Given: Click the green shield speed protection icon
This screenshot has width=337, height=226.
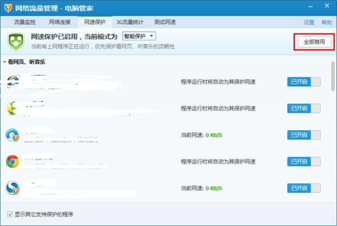Looking at the screenshot, I should point(16,41).
